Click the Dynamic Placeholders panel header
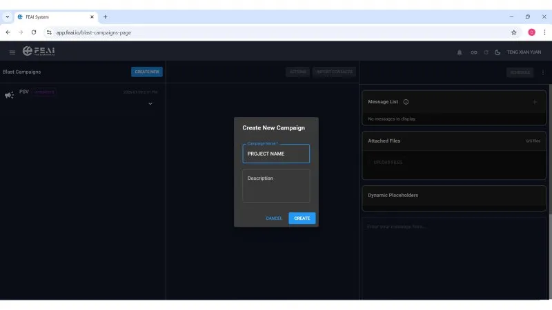This screenshot has width=552, height=310. pyautogui.click(x=454, y=196)
